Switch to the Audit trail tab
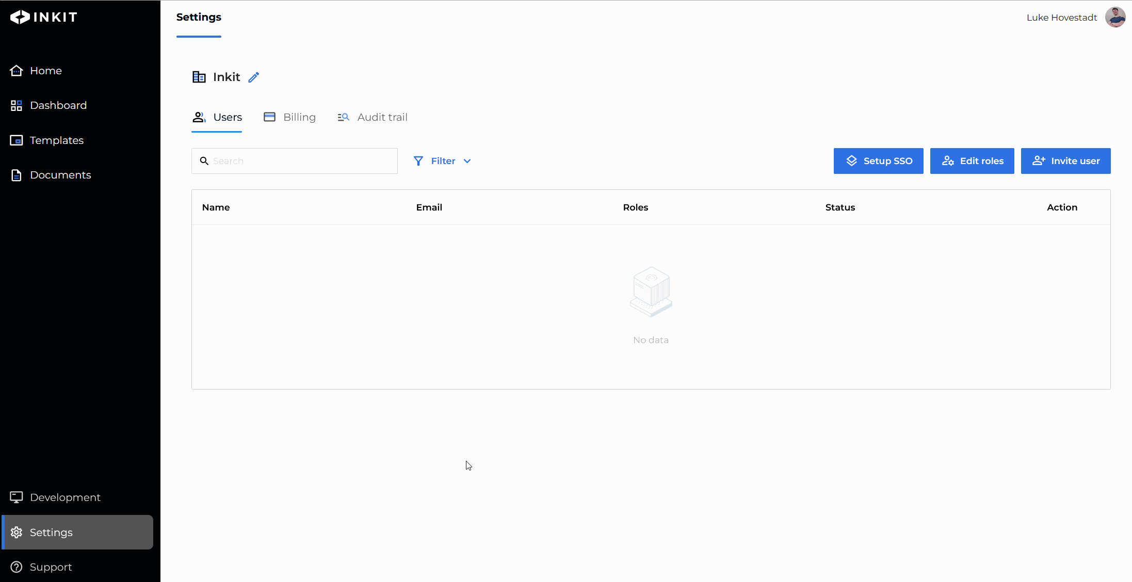This screenshot has height=582, width=1132. coord(373,117)
